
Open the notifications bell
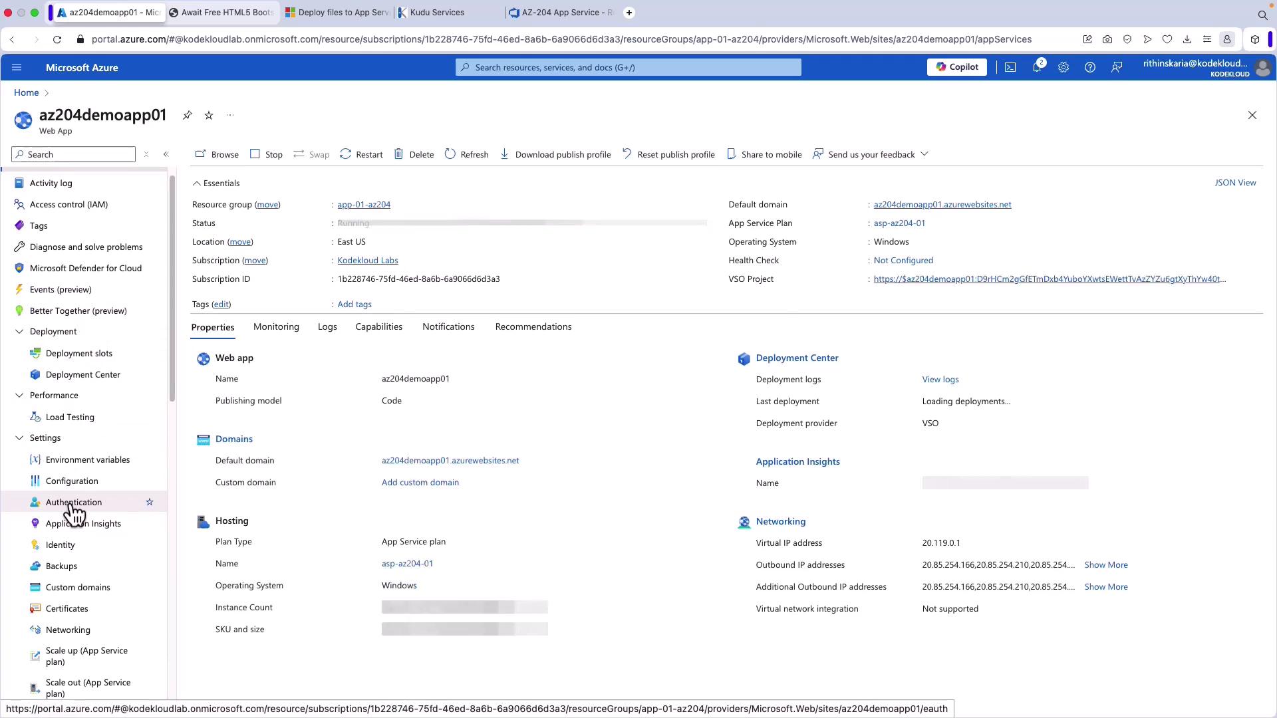pyautogui.click(x=1037, y=67)
